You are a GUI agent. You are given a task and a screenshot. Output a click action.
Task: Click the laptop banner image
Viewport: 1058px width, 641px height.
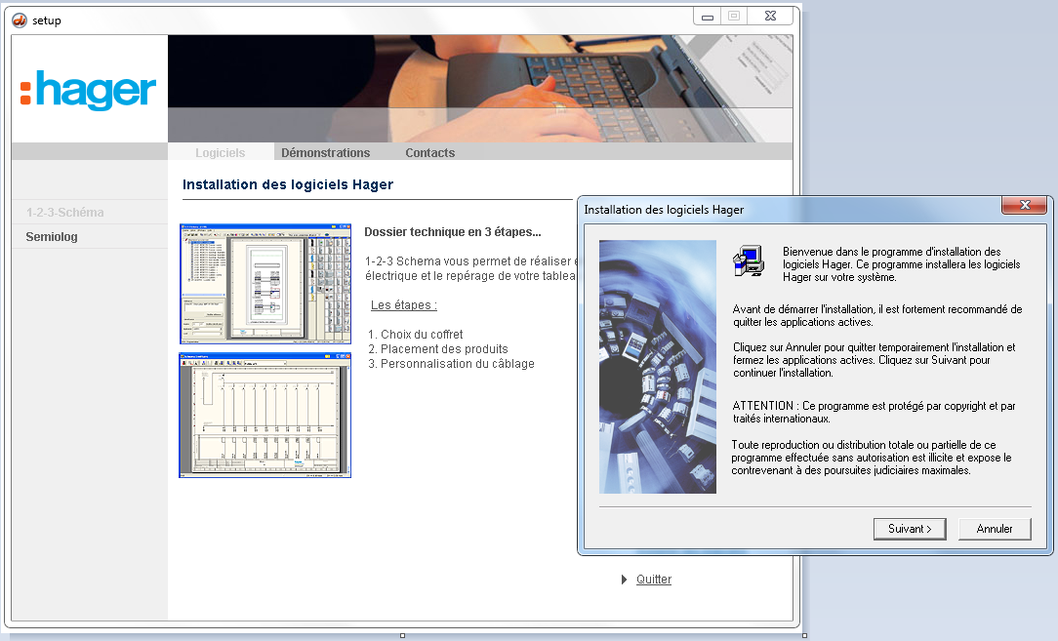tap(480, 89)
